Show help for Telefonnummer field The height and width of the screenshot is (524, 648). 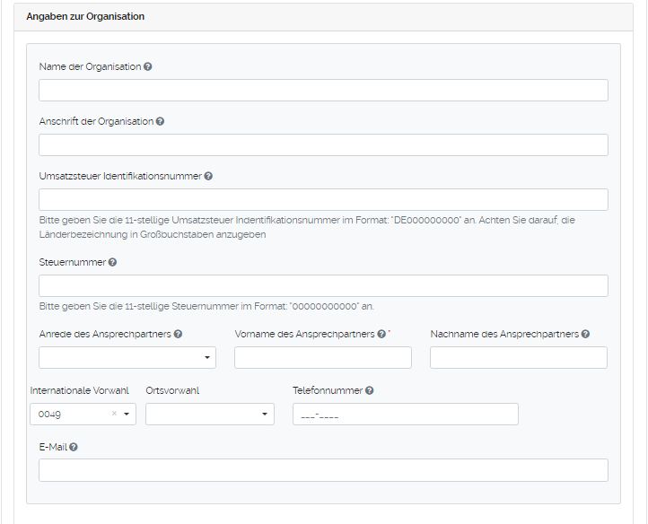click(x=370, y=391)
